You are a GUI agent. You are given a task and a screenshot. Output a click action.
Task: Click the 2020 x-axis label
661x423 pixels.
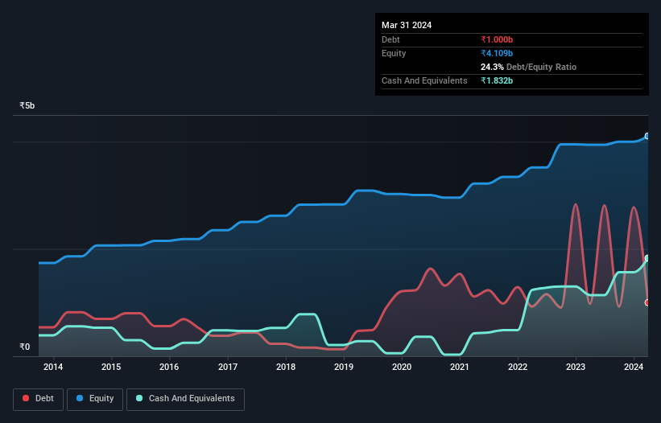click(402, 367)
